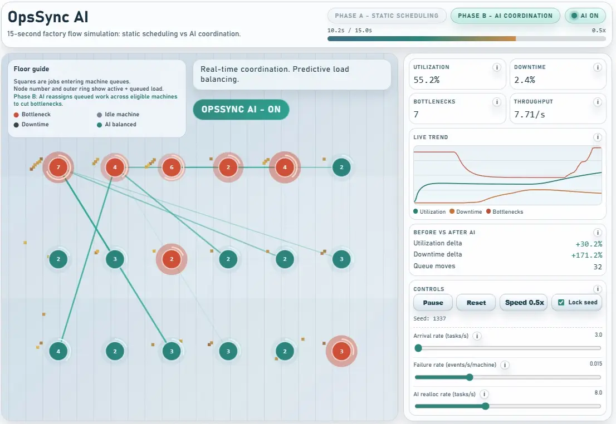This screenshot has height=424, width=616.
Task: Reset the simulation
Action: click(x=476, y=302)
